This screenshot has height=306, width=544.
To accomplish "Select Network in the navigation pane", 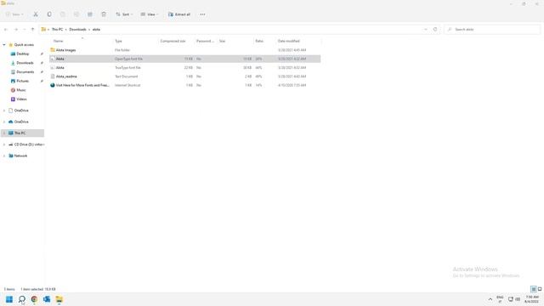I will (x=20, y=156).
